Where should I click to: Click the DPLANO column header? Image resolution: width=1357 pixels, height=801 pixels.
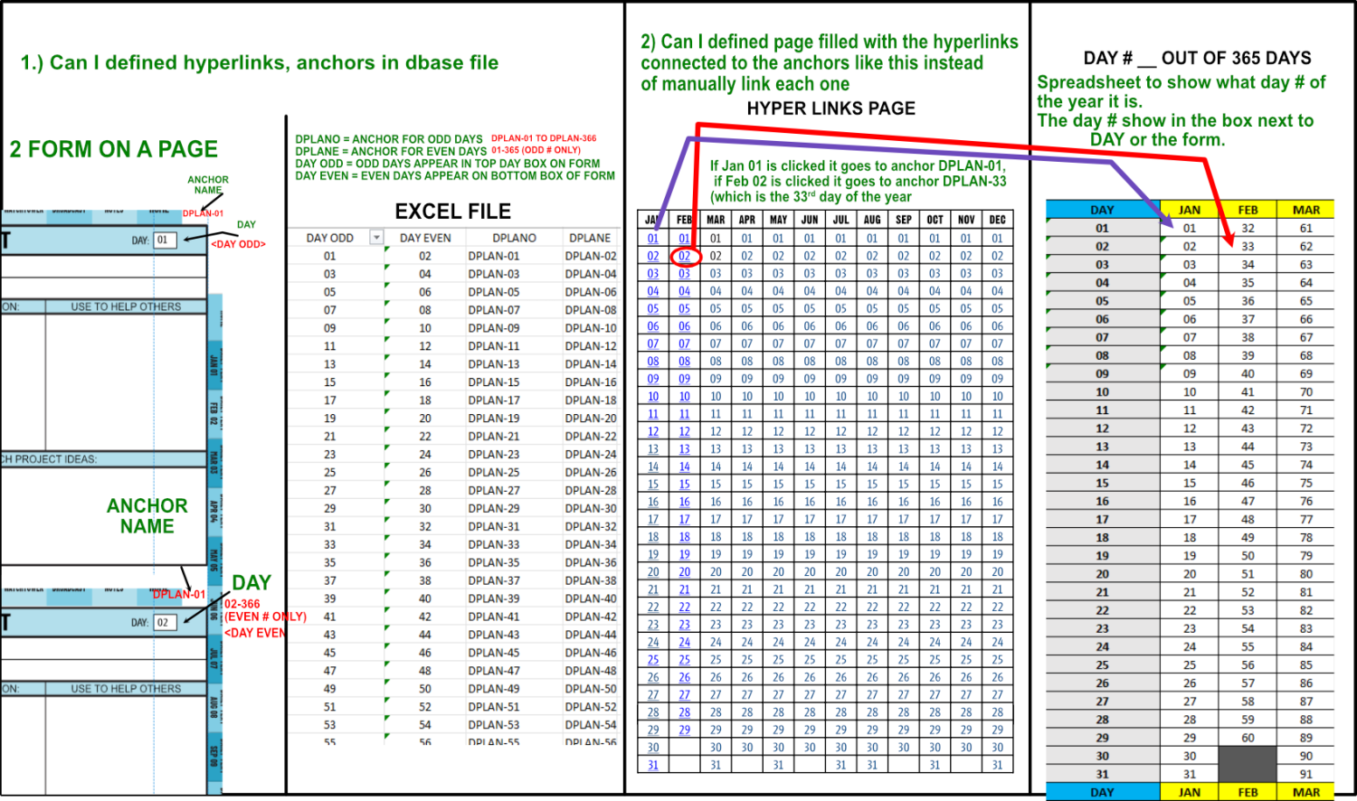514,238
